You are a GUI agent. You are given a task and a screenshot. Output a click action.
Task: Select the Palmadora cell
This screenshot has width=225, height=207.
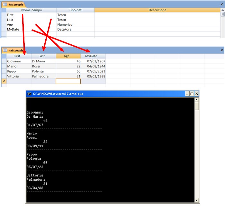(x=44, y=76)
